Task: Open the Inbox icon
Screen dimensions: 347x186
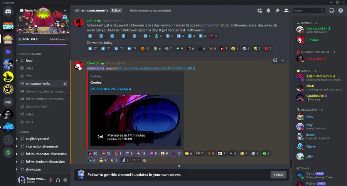Action: click(332, 11)
